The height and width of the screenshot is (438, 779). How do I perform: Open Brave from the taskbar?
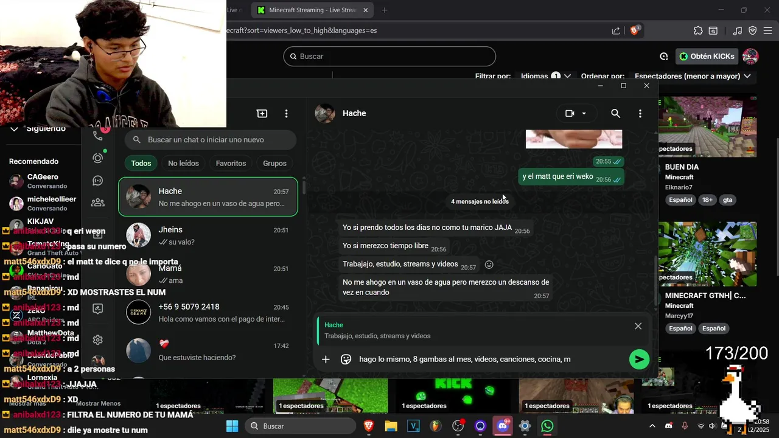point(369,426)
